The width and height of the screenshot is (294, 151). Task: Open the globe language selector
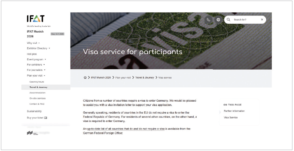[x=218, y=20]
